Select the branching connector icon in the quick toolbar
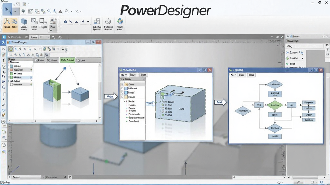Screen dimensions: 330x185 tap(77, 12)
